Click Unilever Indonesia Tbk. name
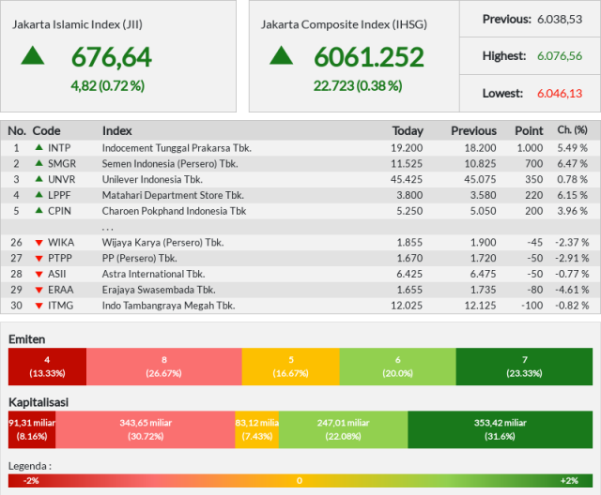 pyautogui.click(x=152, y=179)
